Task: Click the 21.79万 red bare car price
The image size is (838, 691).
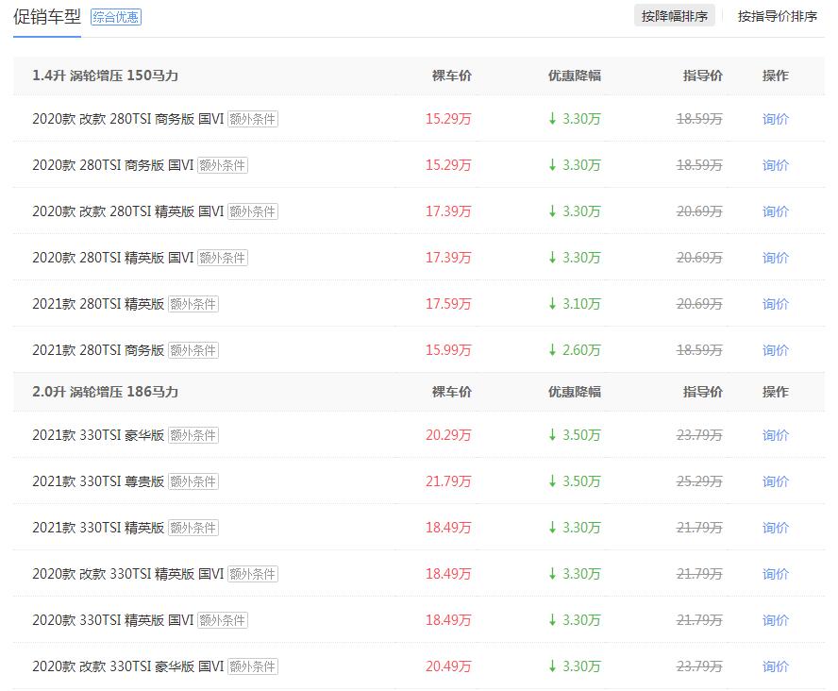Action: [x=448, y=481]
